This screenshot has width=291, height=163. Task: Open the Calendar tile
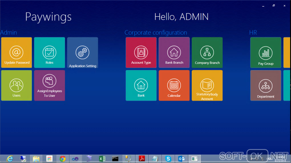(x=174, y=85)
